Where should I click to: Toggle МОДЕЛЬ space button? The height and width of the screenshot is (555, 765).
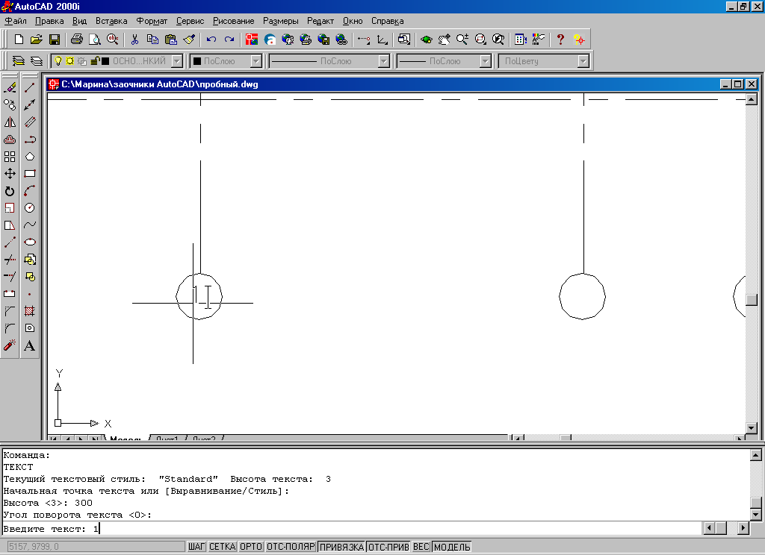(x=452, y=547)
